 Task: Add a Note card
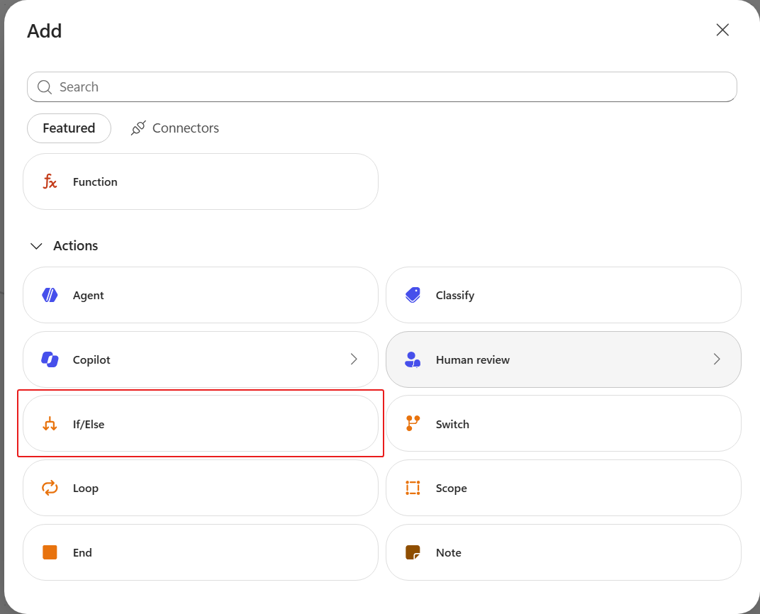(x=564, y=552)
